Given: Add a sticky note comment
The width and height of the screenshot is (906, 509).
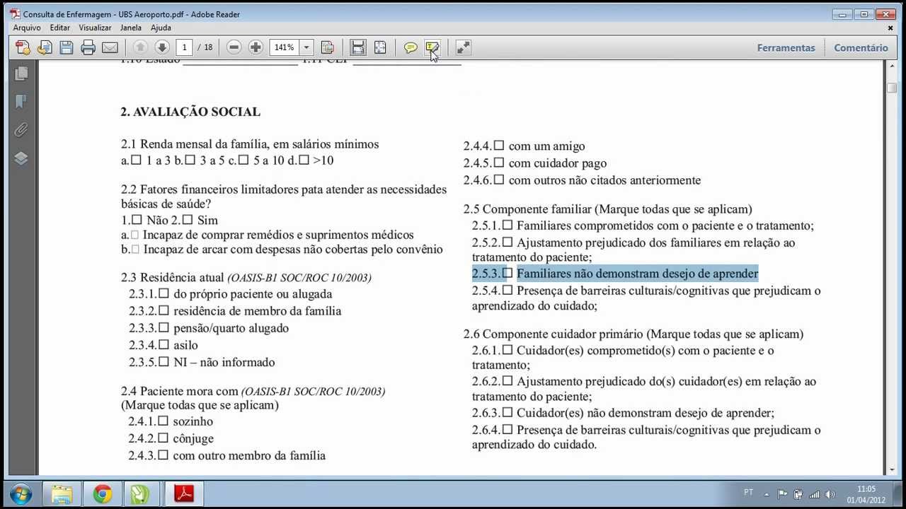Looking at the screenshot, I should pos(411,47).
